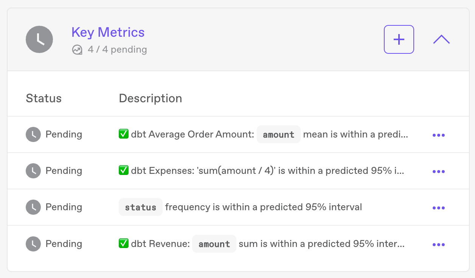Open the three-dot menu for status frequency row
The height and width of the screenshot is (278, 475).
tap(438, 208)
